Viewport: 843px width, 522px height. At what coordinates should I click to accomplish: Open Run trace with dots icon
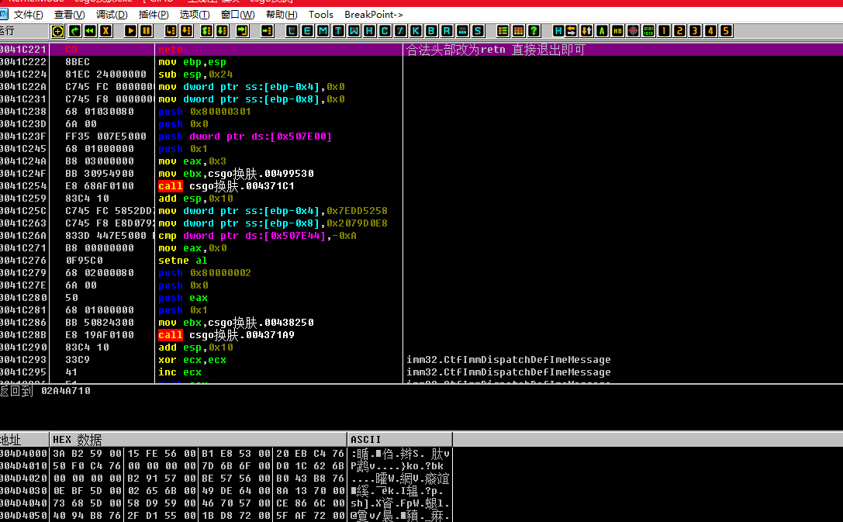(462, 31)
